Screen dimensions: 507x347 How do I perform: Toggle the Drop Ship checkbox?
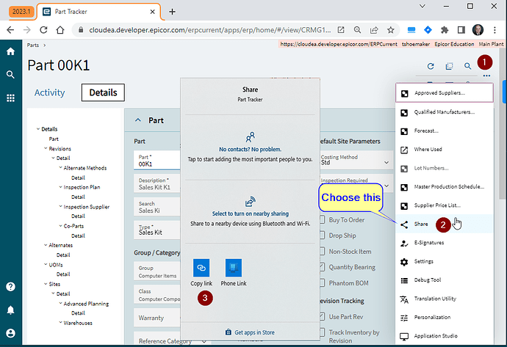tap(323, 235)
